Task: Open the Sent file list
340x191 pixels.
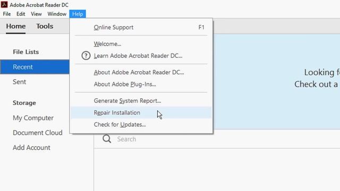Action: (19, 82)
